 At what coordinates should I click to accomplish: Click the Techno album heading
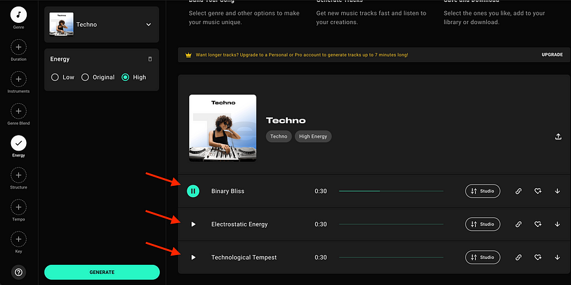(x=286, y=120)
